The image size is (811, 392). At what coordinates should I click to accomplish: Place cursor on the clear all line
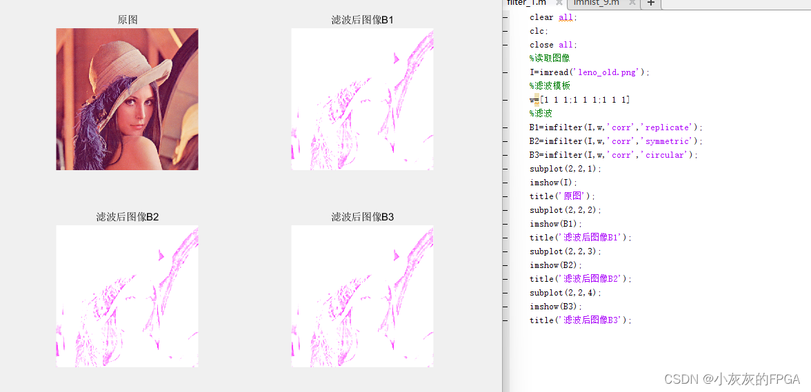[x=553, y=17]
